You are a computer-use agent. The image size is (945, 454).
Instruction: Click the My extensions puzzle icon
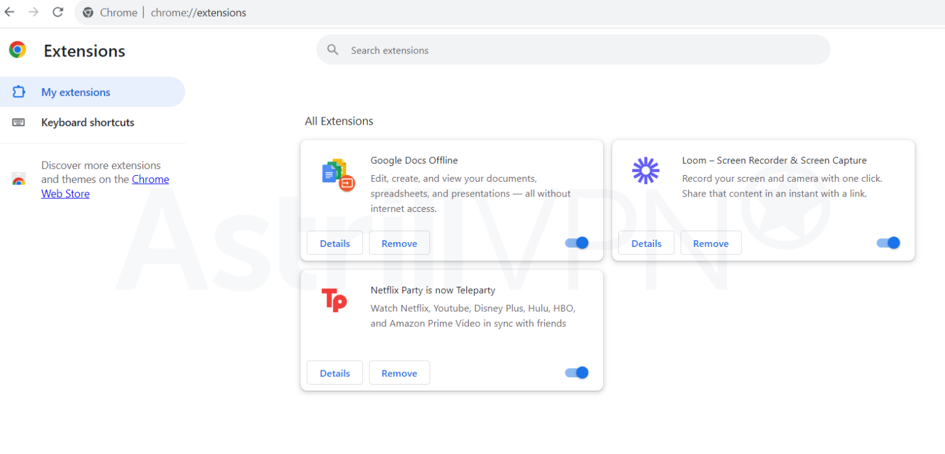19,91
